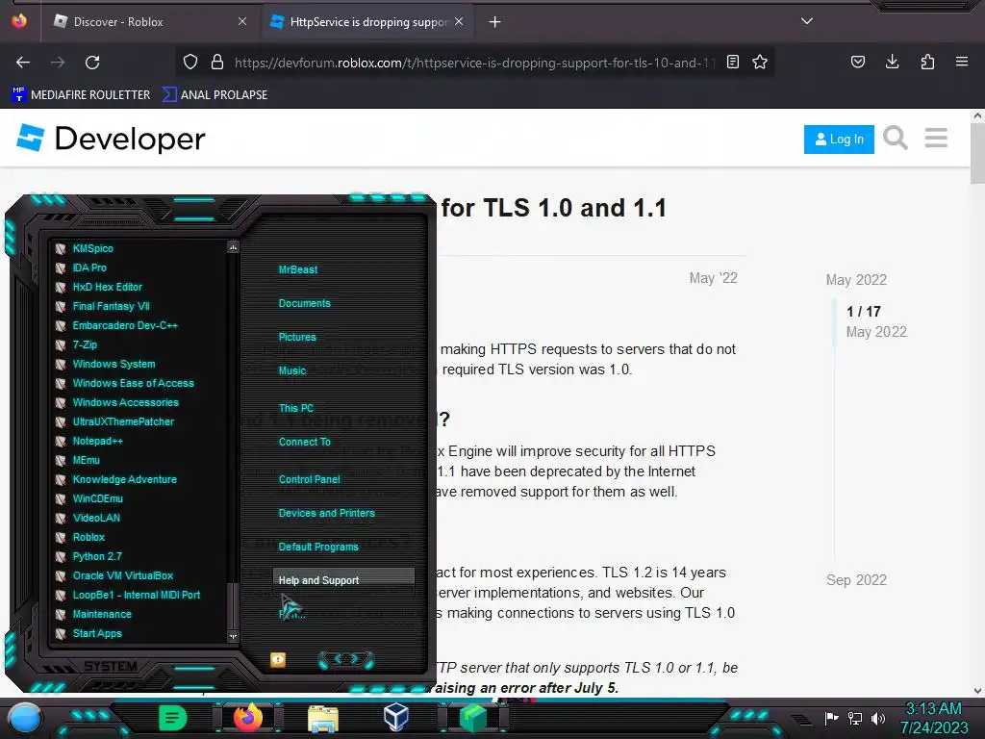
Task: Open the 7-Zip program folder
Action: (85, 344)
